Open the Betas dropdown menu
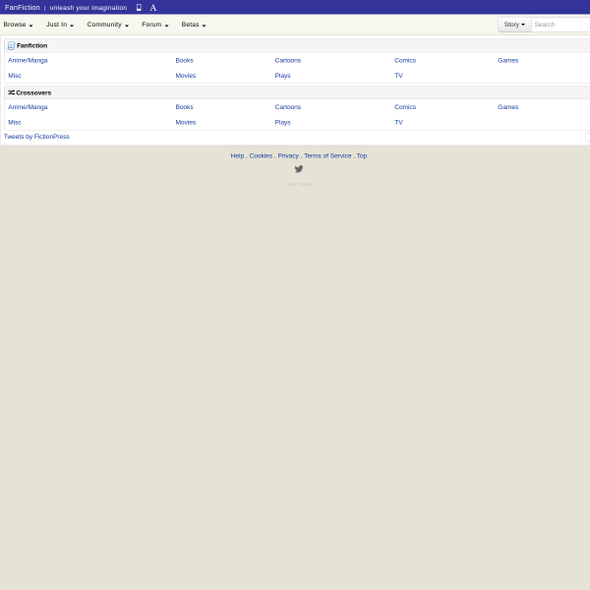This screenshot has height=590, width=590. point(194,25)
